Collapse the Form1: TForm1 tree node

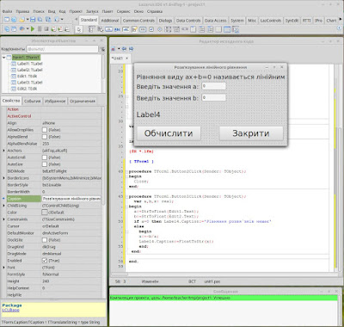(3, 58)
